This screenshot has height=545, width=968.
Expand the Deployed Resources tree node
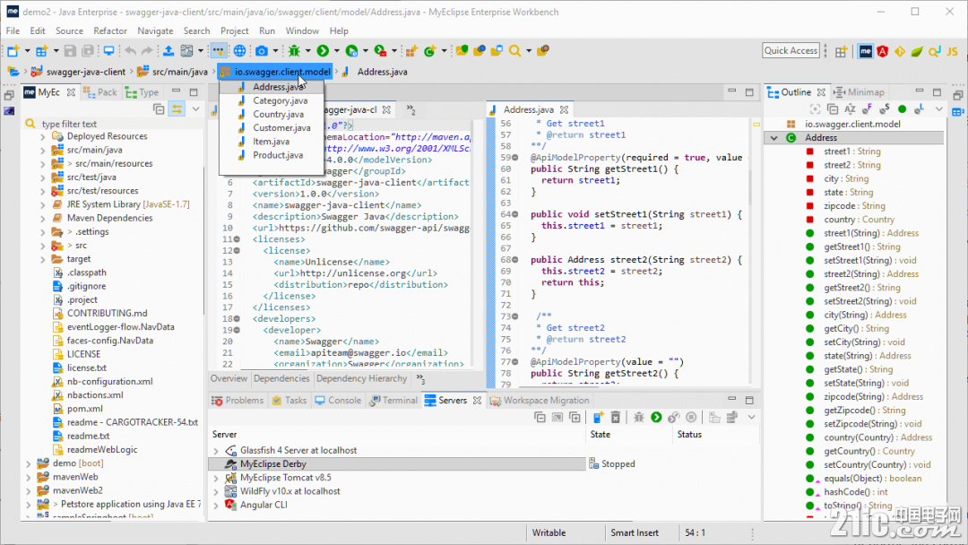coord(43,136)
